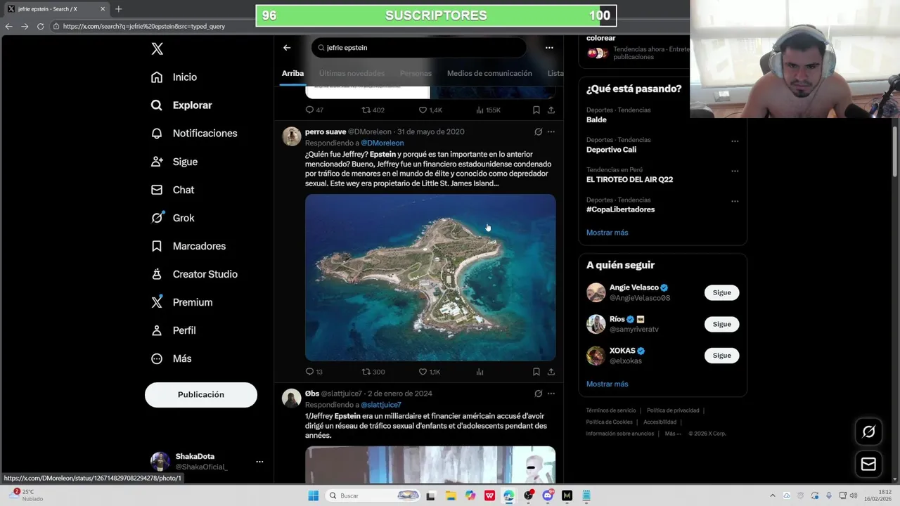900x506 pixels.
Task: Open #CopaLibertadores trend options dots
Action: [x=735, y=201]
